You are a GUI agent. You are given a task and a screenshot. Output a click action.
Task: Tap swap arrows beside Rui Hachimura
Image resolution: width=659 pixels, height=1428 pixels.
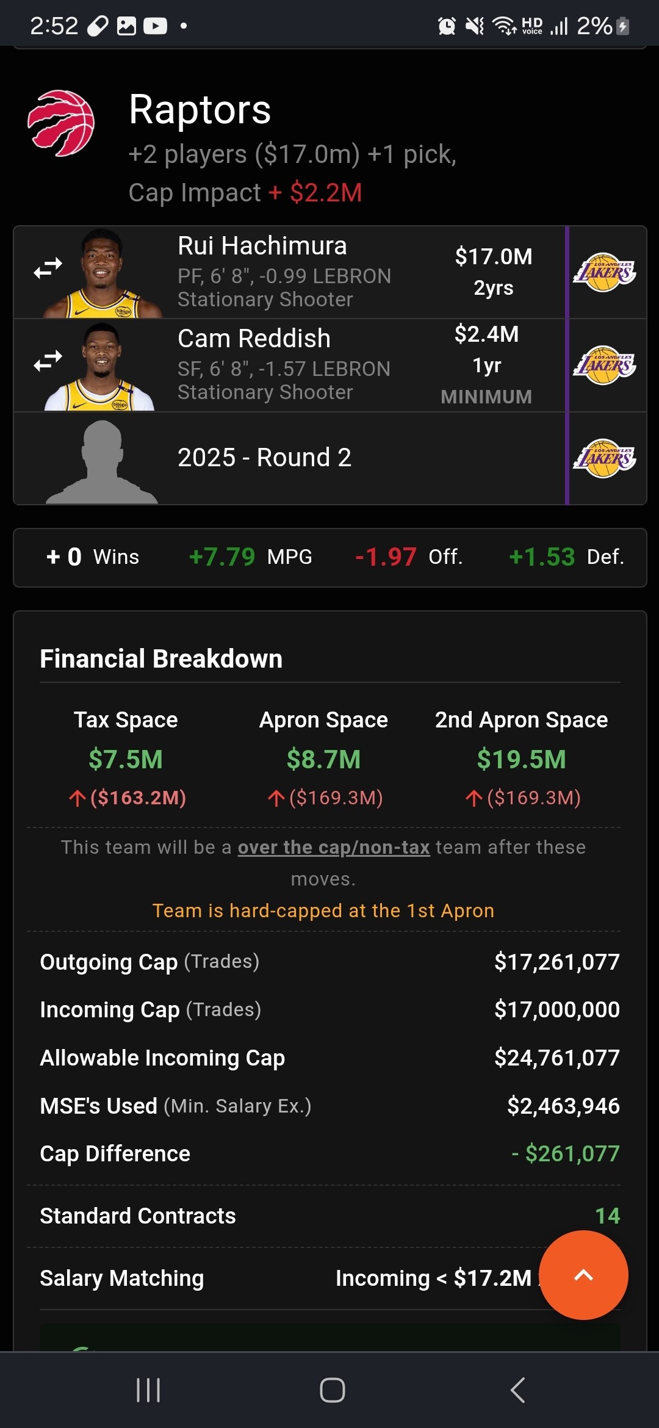click(48, 268)
